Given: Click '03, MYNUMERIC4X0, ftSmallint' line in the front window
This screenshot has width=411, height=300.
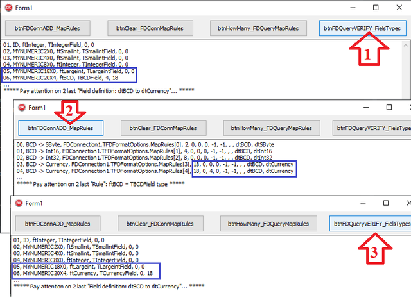Looking at the screenshot, I should [x=76, y=253].
